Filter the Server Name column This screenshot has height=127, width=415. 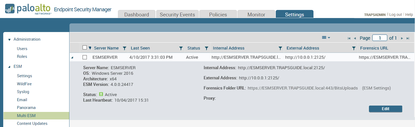coord(124,48)
